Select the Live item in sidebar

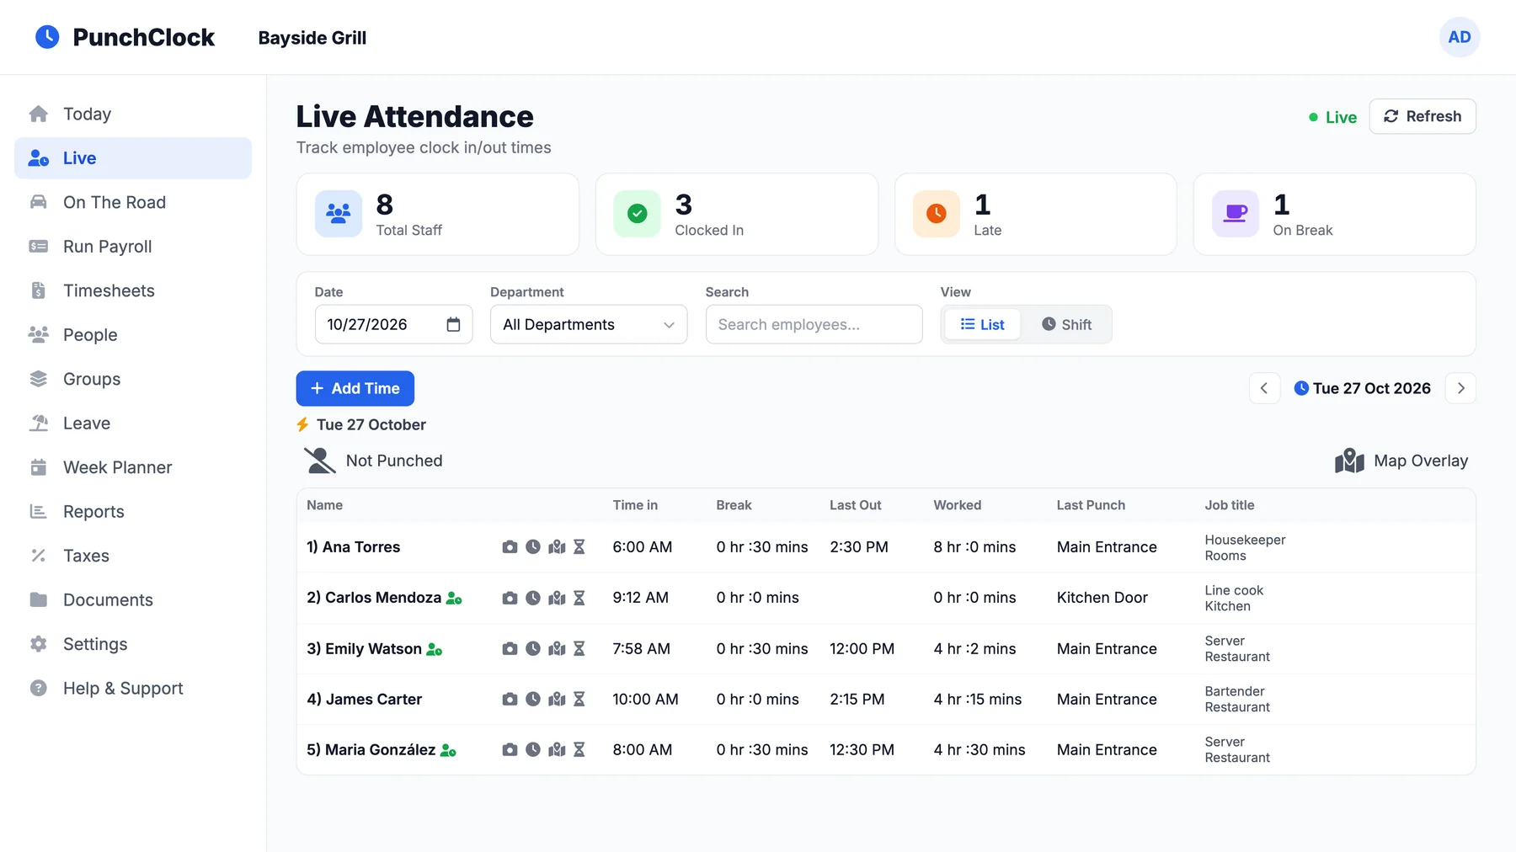click(133, 158)
